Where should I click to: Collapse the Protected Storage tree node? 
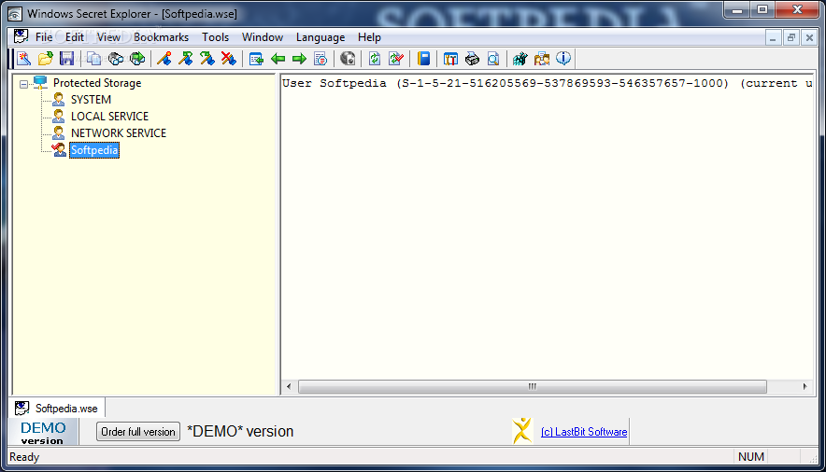click(23, 84)
